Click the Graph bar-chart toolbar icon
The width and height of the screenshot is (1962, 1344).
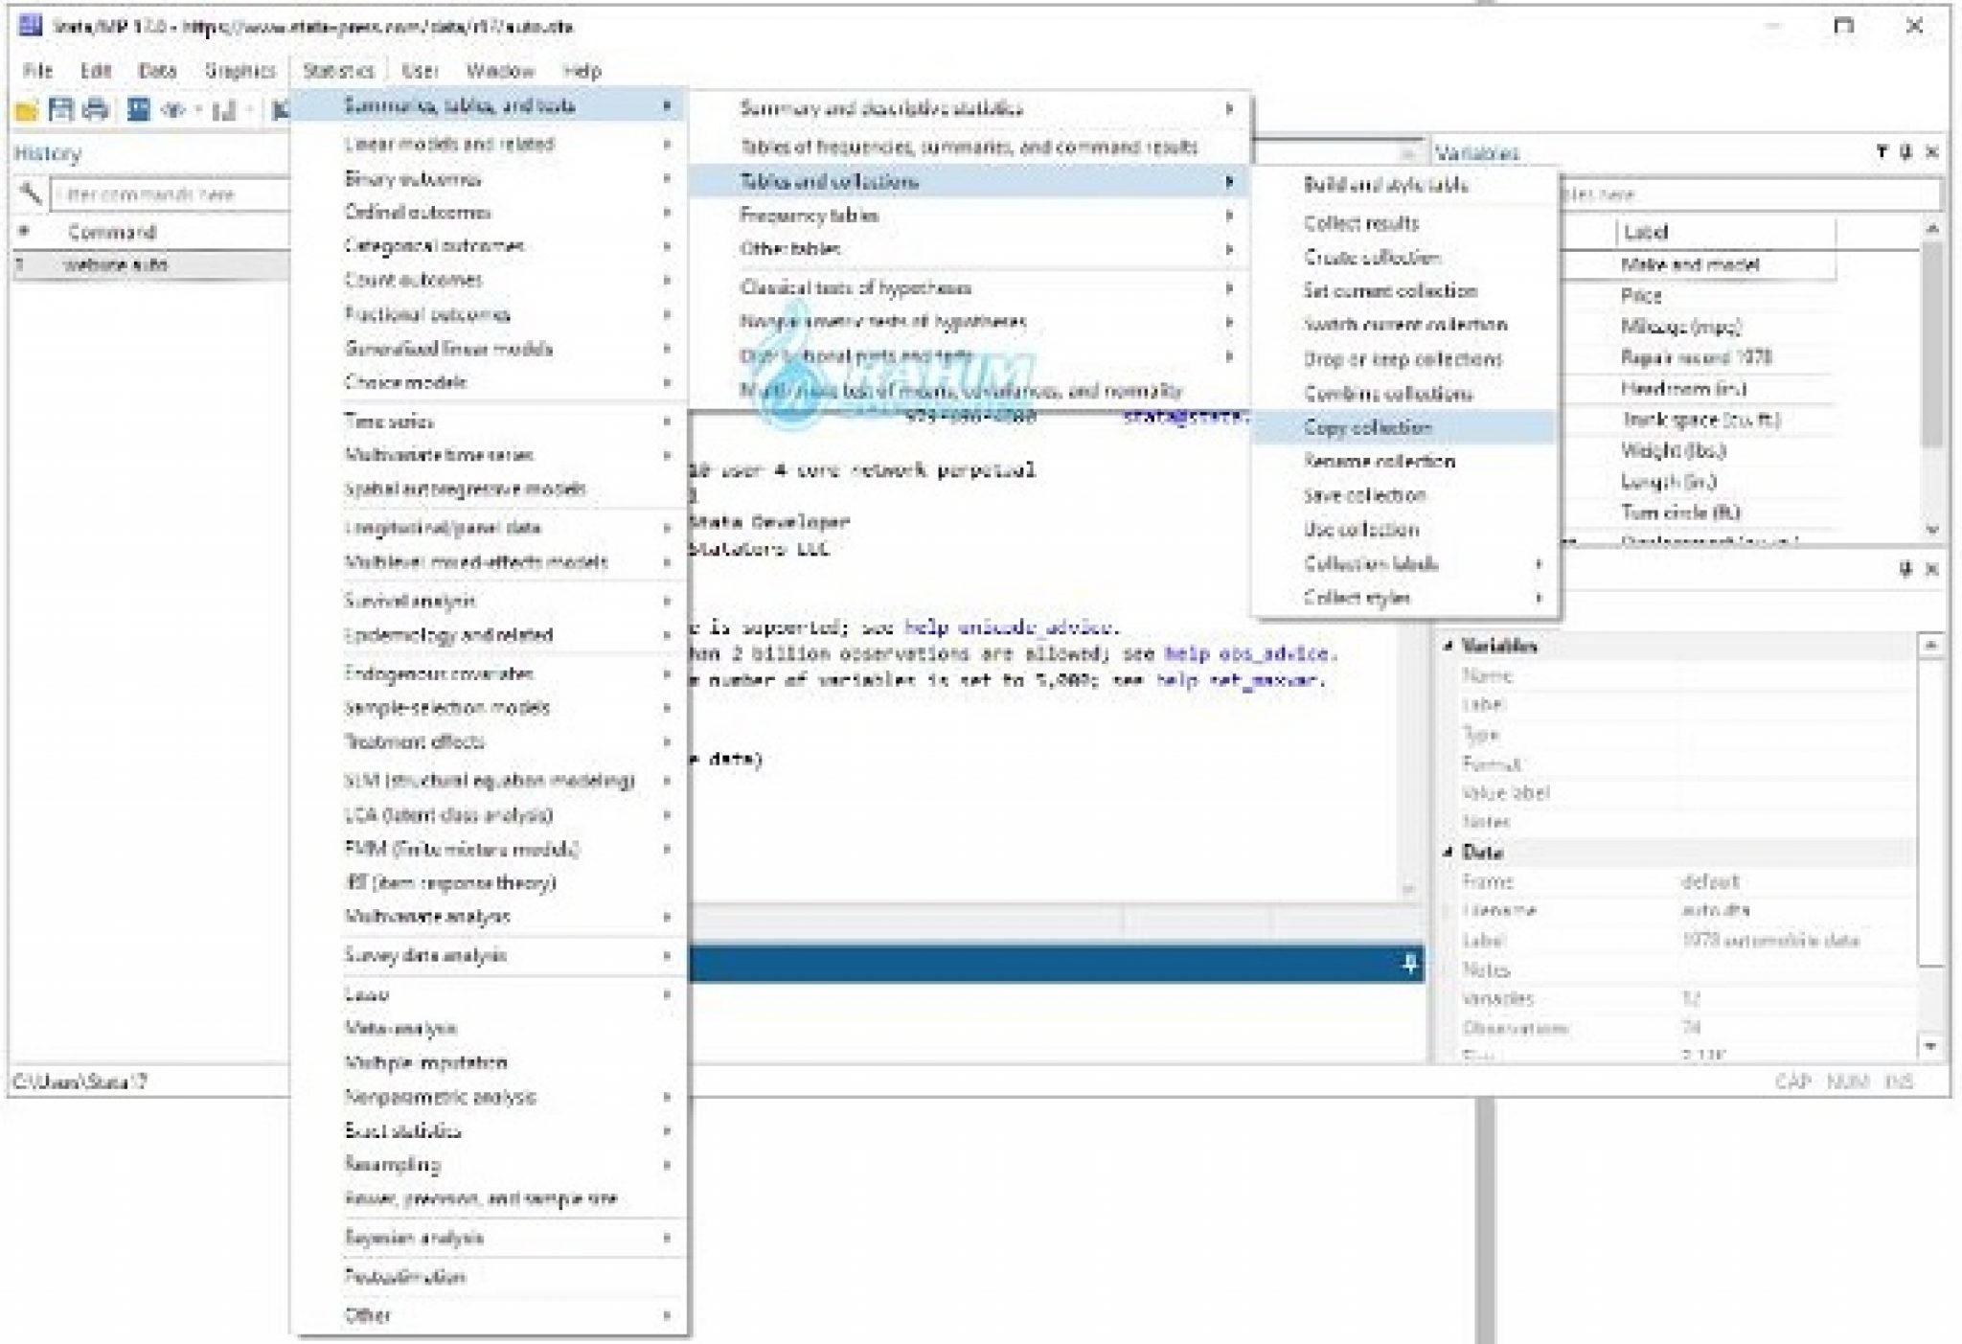[x=224, y=110]
